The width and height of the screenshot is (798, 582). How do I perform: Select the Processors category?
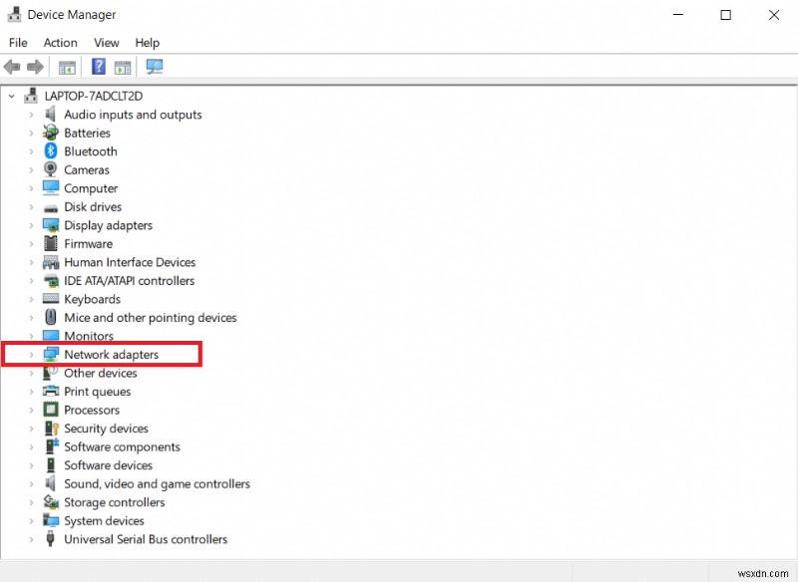[x=94, y=410]
